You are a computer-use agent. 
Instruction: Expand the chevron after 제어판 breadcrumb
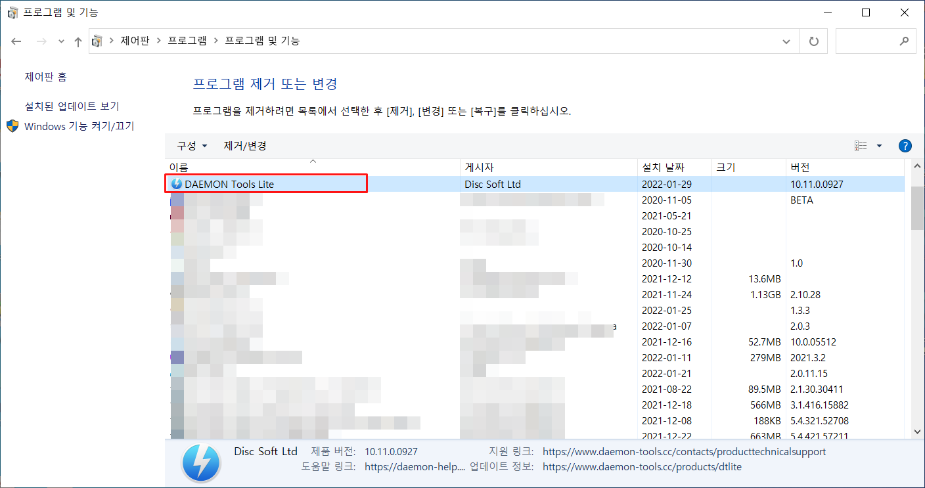[x=158, y=41]
